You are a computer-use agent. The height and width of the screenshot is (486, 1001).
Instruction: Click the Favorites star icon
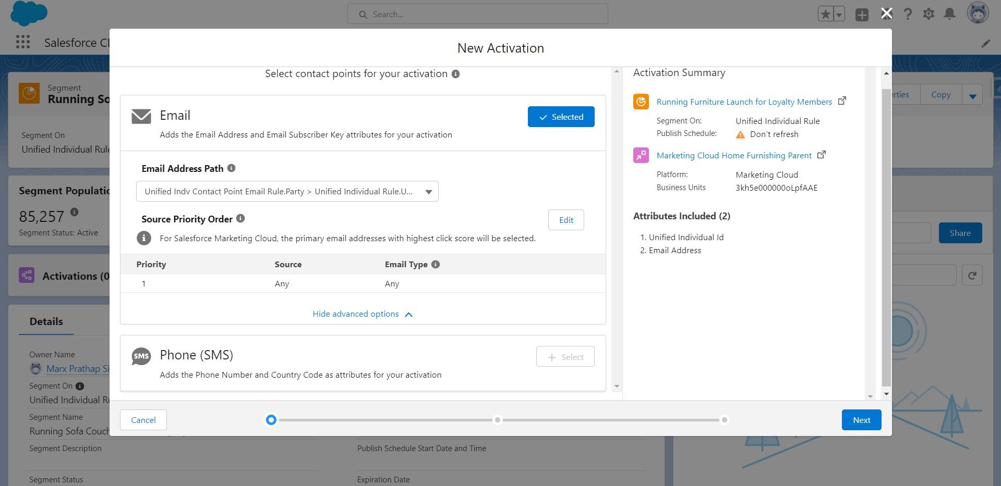pyautogui.click(x=826, y=14)
